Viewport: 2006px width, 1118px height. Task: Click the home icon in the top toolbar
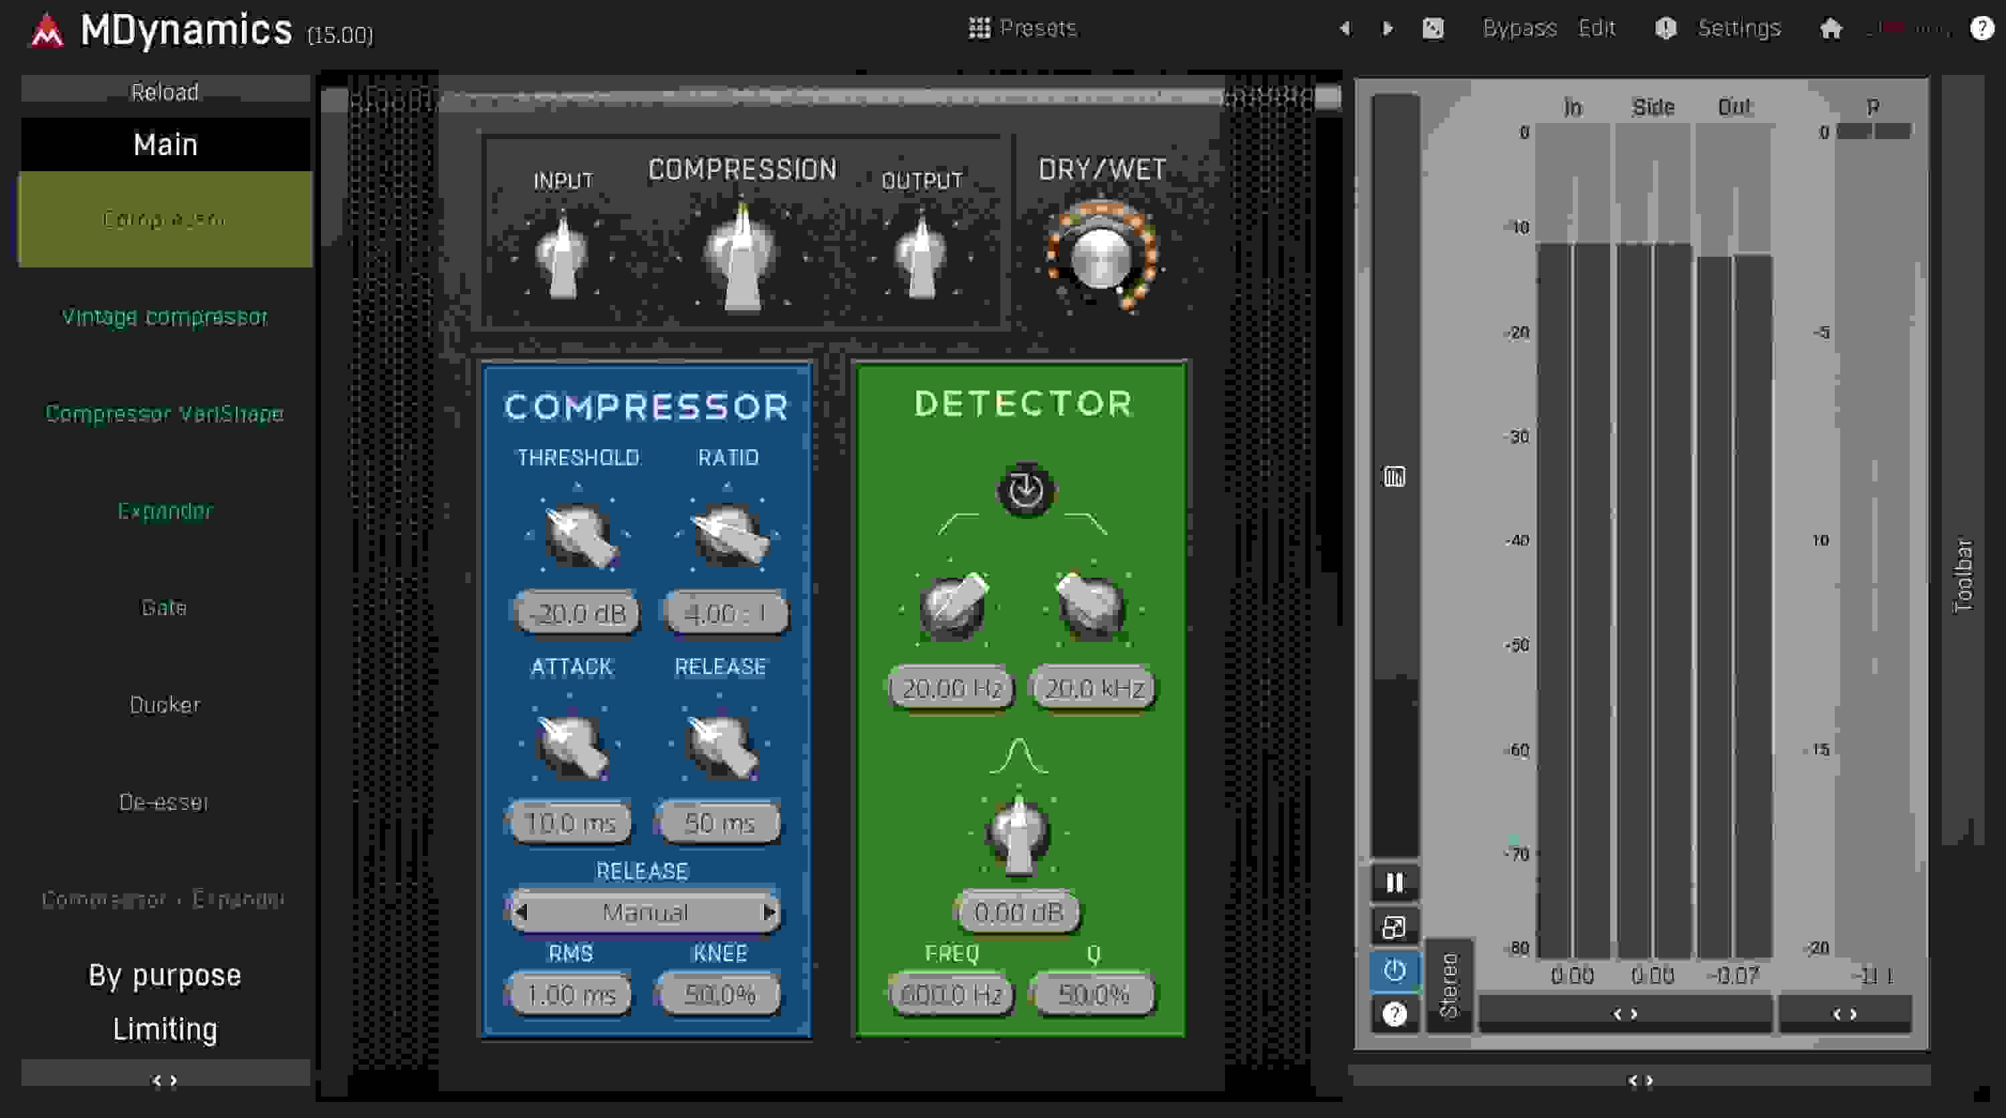pyautogui.click(x=1831, y=28)
